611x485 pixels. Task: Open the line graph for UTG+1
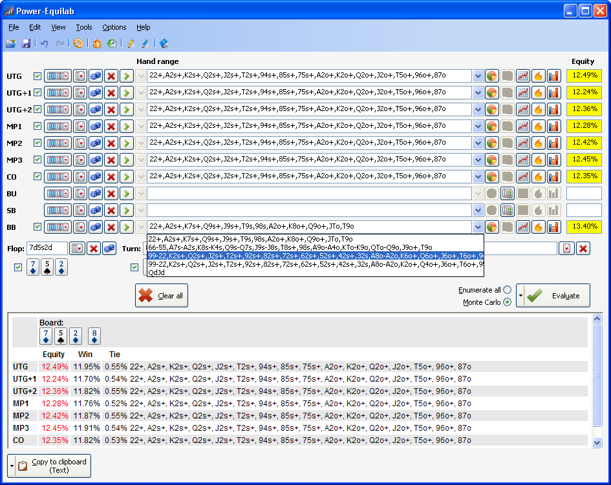click(x=523, y=92)
